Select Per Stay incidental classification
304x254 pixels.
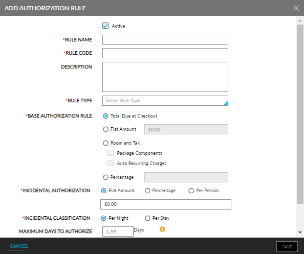pos(147,218)
